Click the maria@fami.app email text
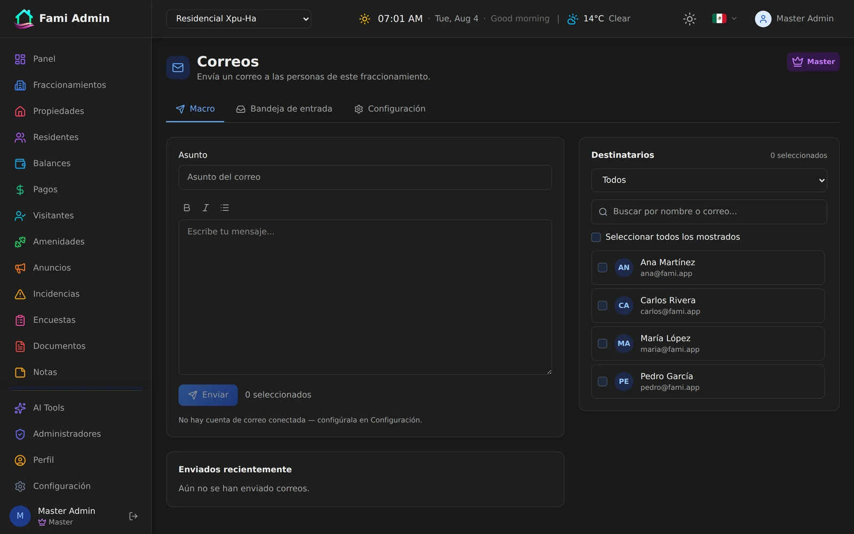 pos(670,349)
